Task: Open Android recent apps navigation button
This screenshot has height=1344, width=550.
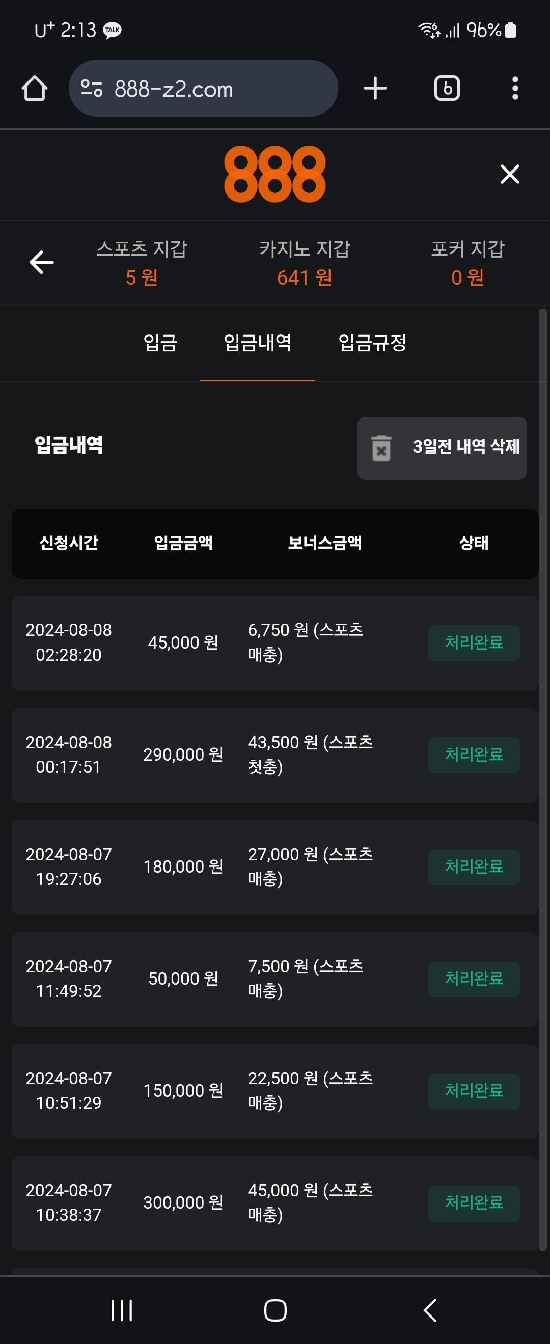Action: tap(122, 1310)
